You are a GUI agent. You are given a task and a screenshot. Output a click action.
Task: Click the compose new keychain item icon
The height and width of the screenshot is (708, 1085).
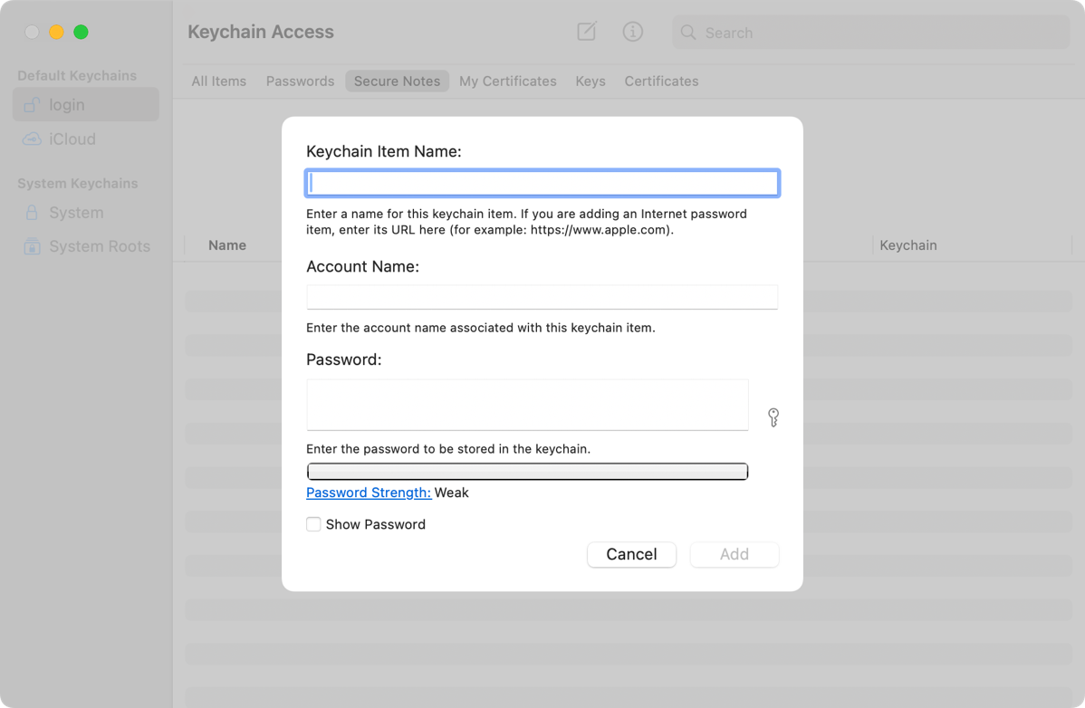pyautogui.click(x=587, y=32)
